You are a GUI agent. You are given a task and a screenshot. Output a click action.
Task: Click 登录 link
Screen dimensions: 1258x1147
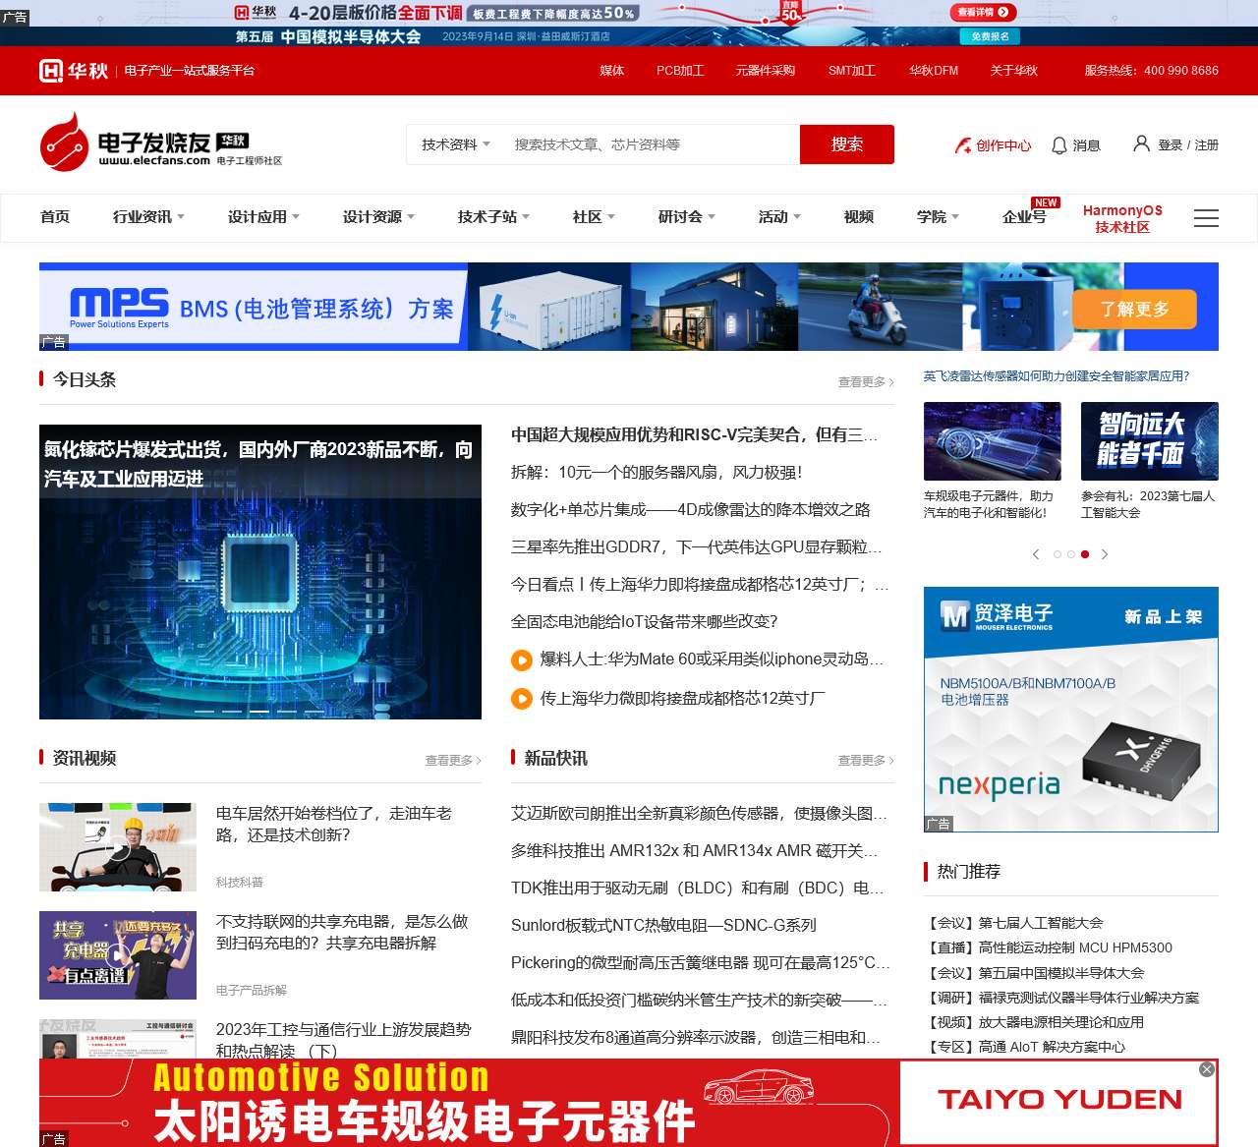(1170, 145)
